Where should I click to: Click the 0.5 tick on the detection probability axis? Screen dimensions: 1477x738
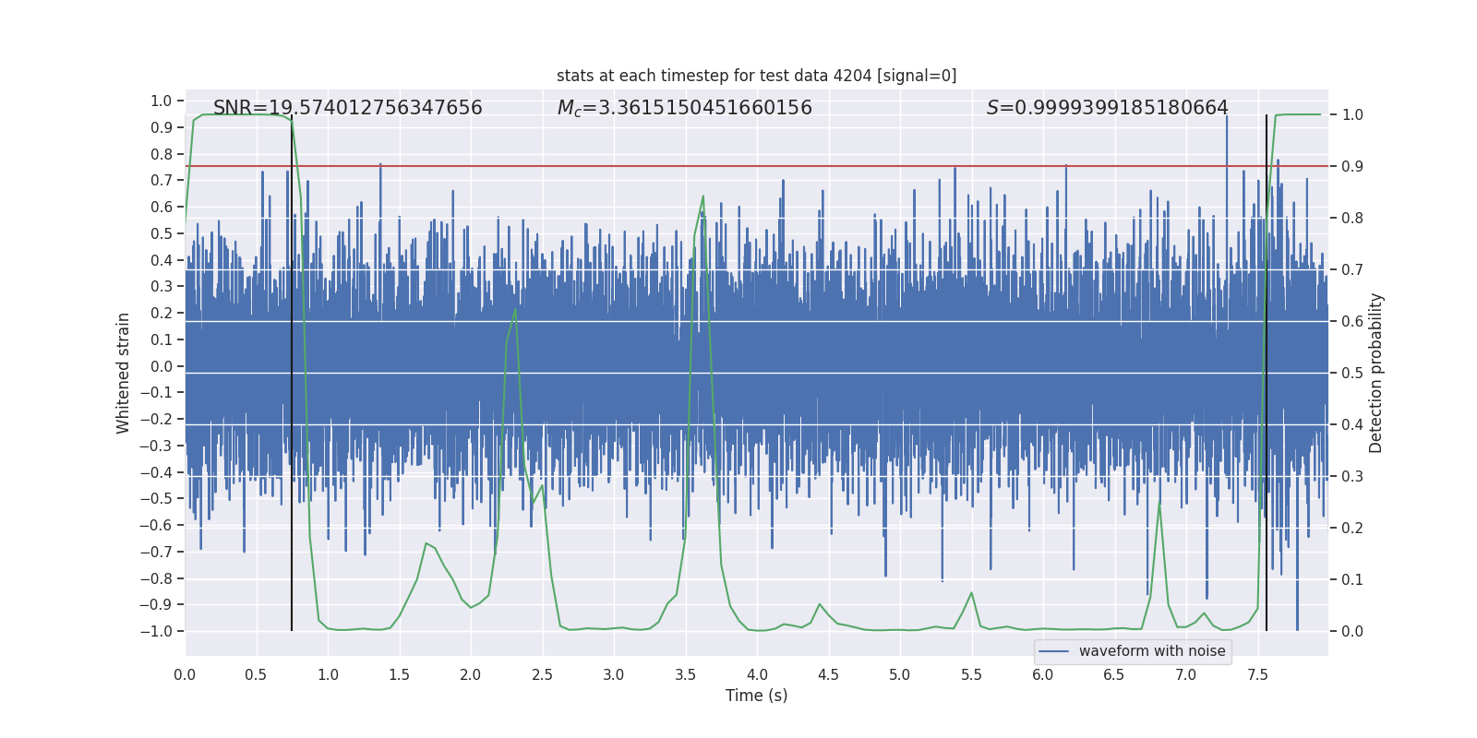click(1352, 374)
